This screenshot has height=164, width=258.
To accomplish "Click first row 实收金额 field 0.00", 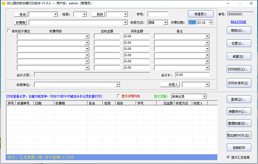I will [x=137, y=36].
